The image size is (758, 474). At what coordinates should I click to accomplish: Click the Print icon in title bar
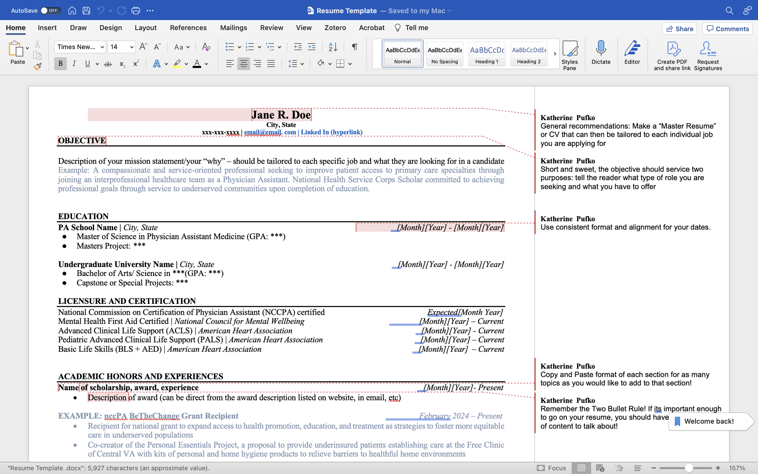[136, 10]
